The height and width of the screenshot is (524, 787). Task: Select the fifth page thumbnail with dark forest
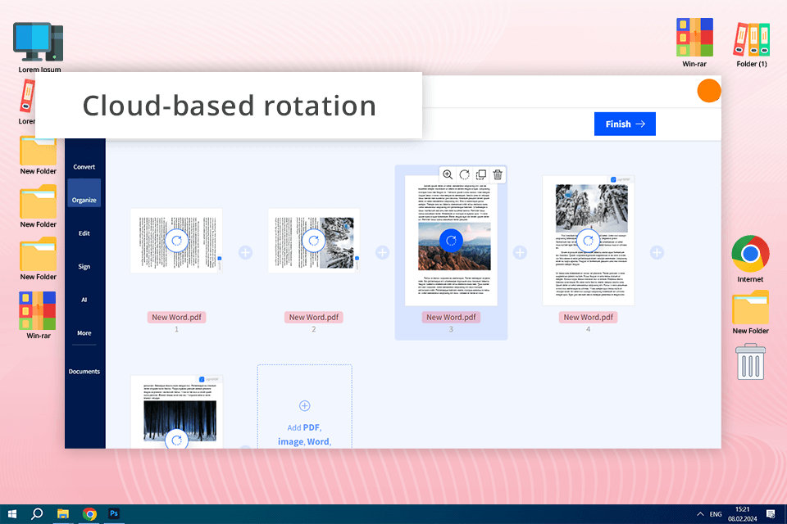coord(177,412)
